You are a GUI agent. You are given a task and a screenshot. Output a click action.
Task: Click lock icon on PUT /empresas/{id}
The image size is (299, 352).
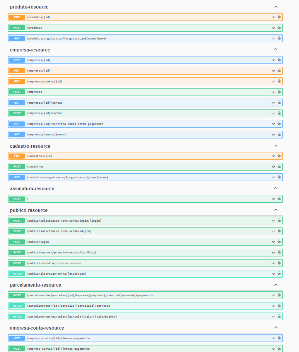pyautogui.click(x=279, y=70)
